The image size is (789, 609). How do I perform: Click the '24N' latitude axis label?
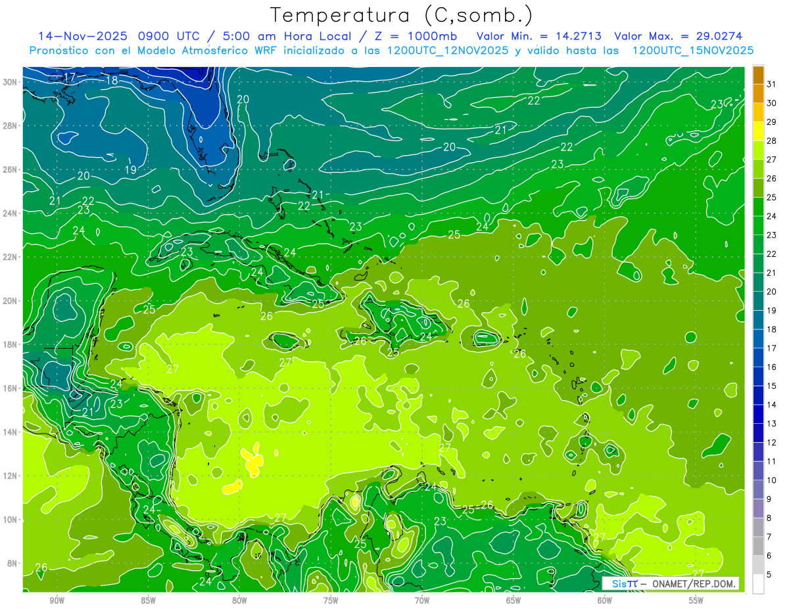[x=11, y=214]
